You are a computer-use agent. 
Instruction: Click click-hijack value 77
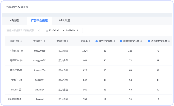pyautogui.click(x=158, y=51)
